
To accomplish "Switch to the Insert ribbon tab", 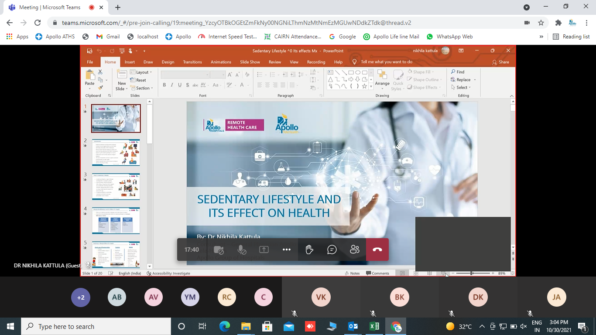I will [x=130, y=62].
